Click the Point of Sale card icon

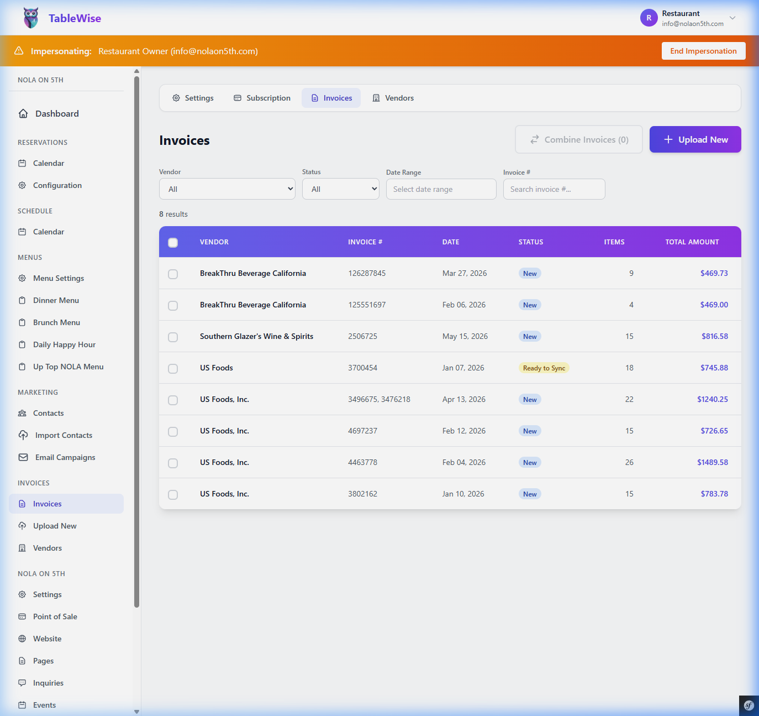pyautogui.click(x=22, y=616)
